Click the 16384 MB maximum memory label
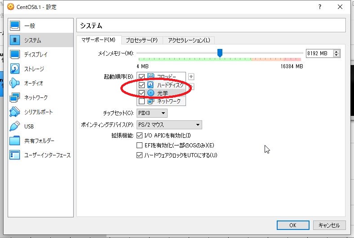This screenshot has height=238, width=354. click(x=292, y=66)
